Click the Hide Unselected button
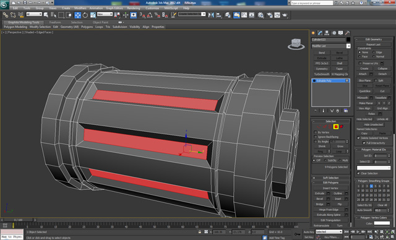 click(374, 125)
